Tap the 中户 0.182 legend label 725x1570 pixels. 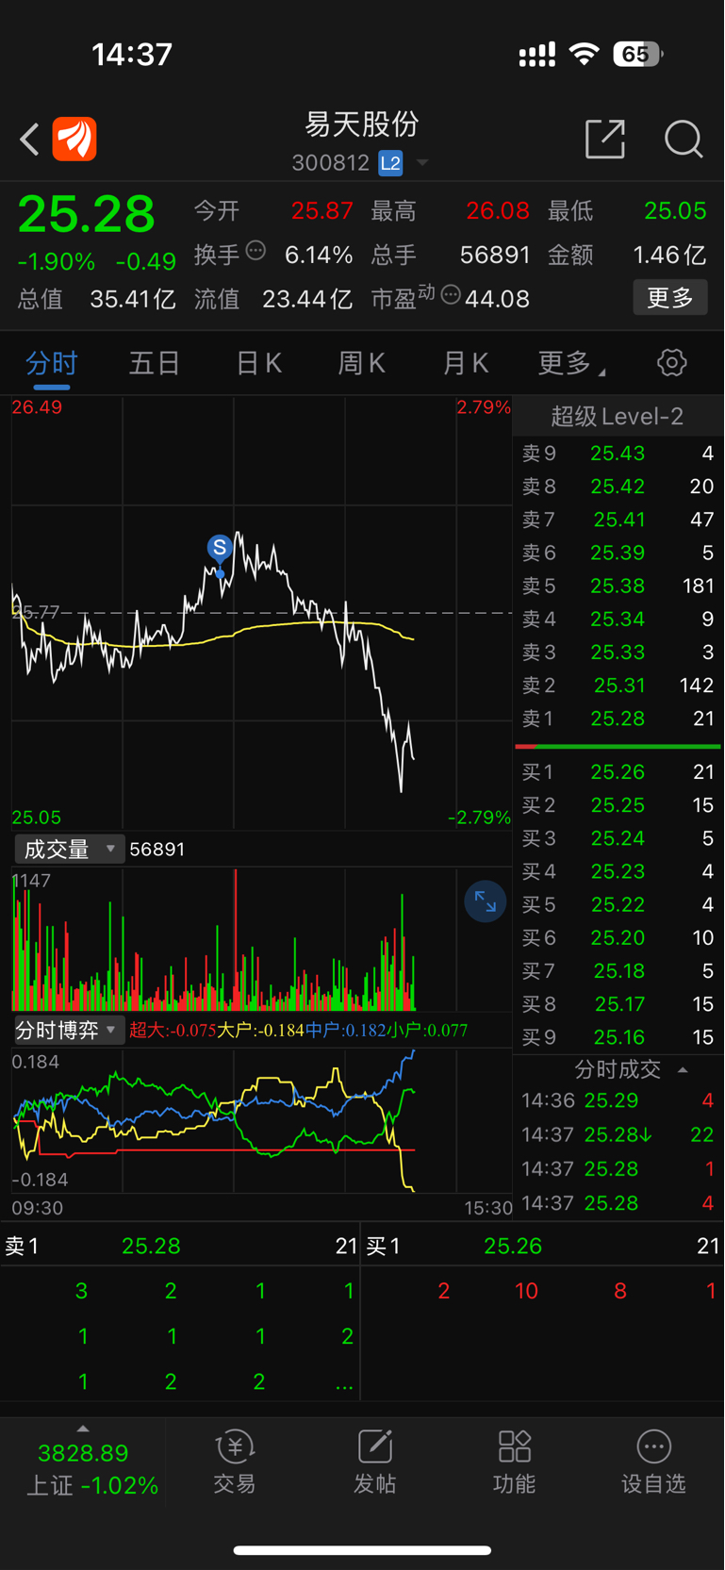tap(345, 1031)
